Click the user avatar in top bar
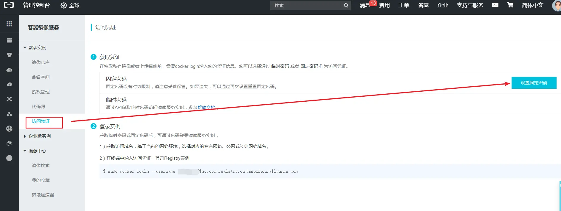This screenshot has width=561, height=211. click(x=557, y=5)
